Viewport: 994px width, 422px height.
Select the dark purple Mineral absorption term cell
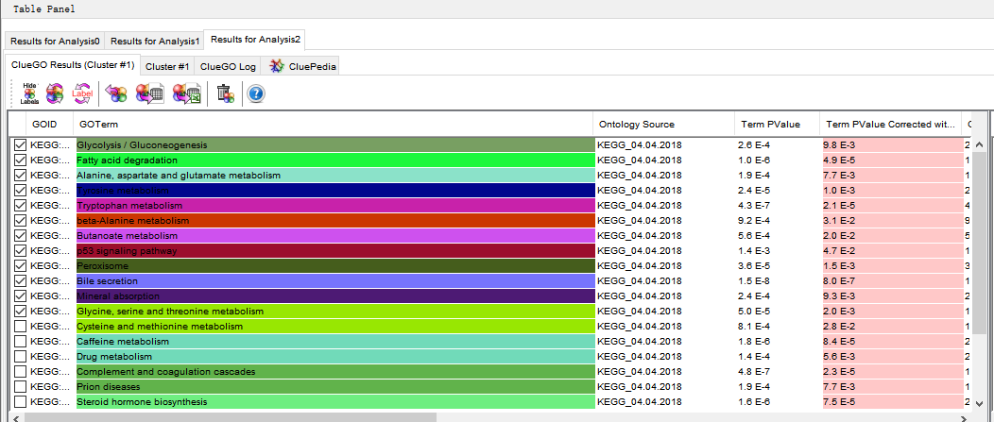tap(334, 295)
